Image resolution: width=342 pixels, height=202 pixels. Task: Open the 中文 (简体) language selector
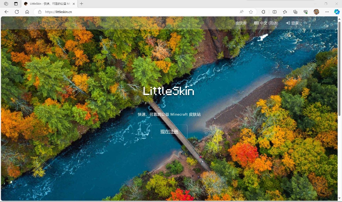(266, 23)
